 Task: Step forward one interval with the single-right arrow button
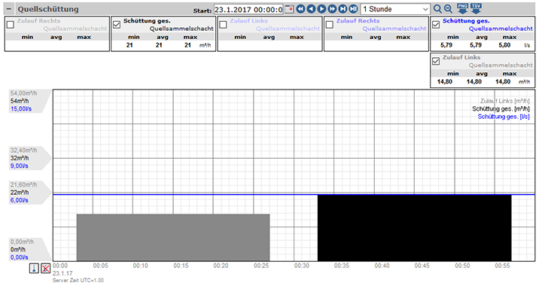coord(321,9)
